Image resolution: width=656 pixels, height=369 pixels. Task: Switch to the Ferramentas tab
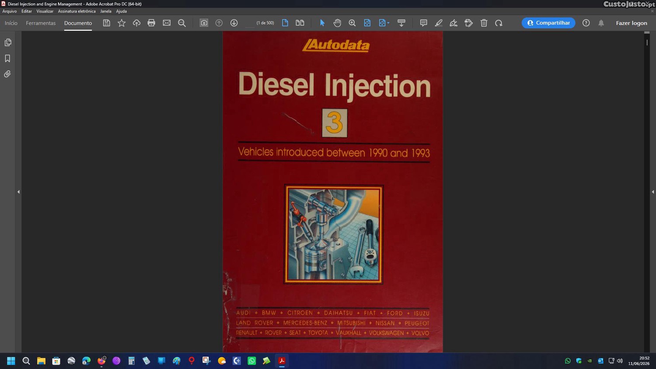pos(41,23)
